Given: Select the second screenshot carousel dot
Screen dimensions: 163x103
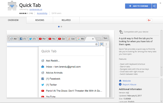Looking at the screenshot, I should pyautogui.click(x=61, y=27).
